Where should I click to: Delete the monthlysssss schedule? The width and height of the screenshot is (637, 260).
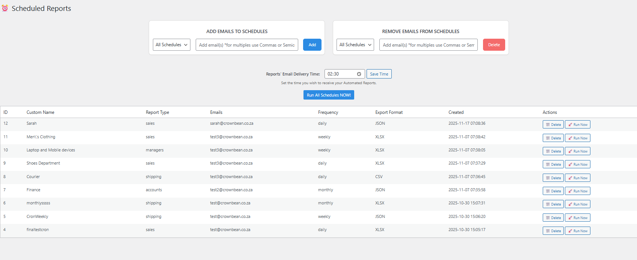click(x=553, y=204)
